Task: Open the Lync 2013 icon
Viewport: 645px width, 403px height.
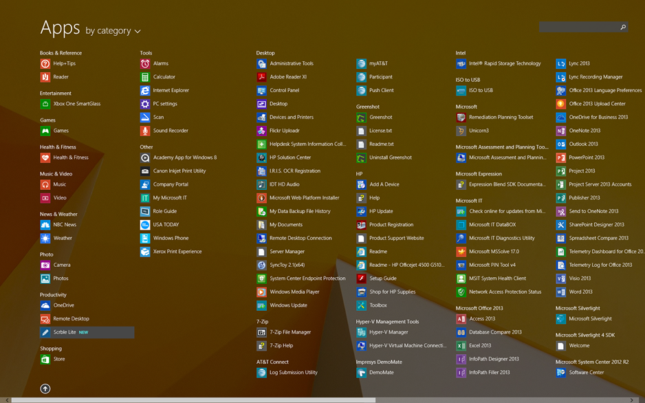Action: click(561, 64)
